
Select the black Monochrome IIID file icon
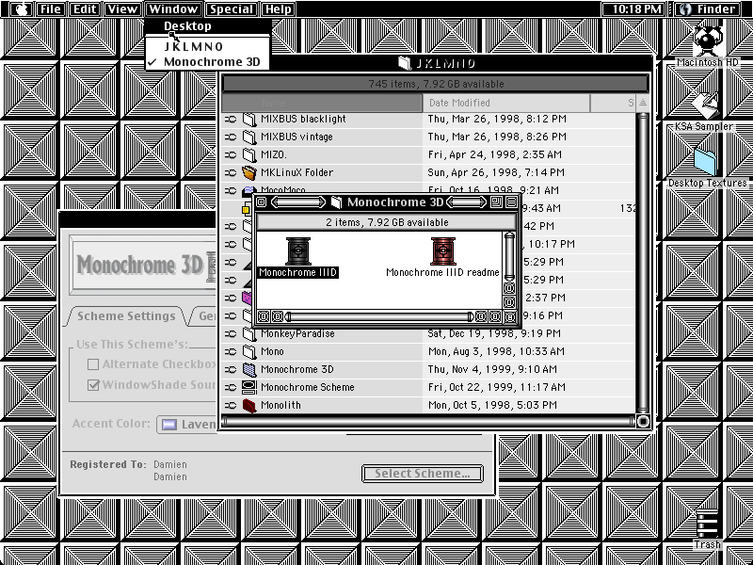[297, 250]
